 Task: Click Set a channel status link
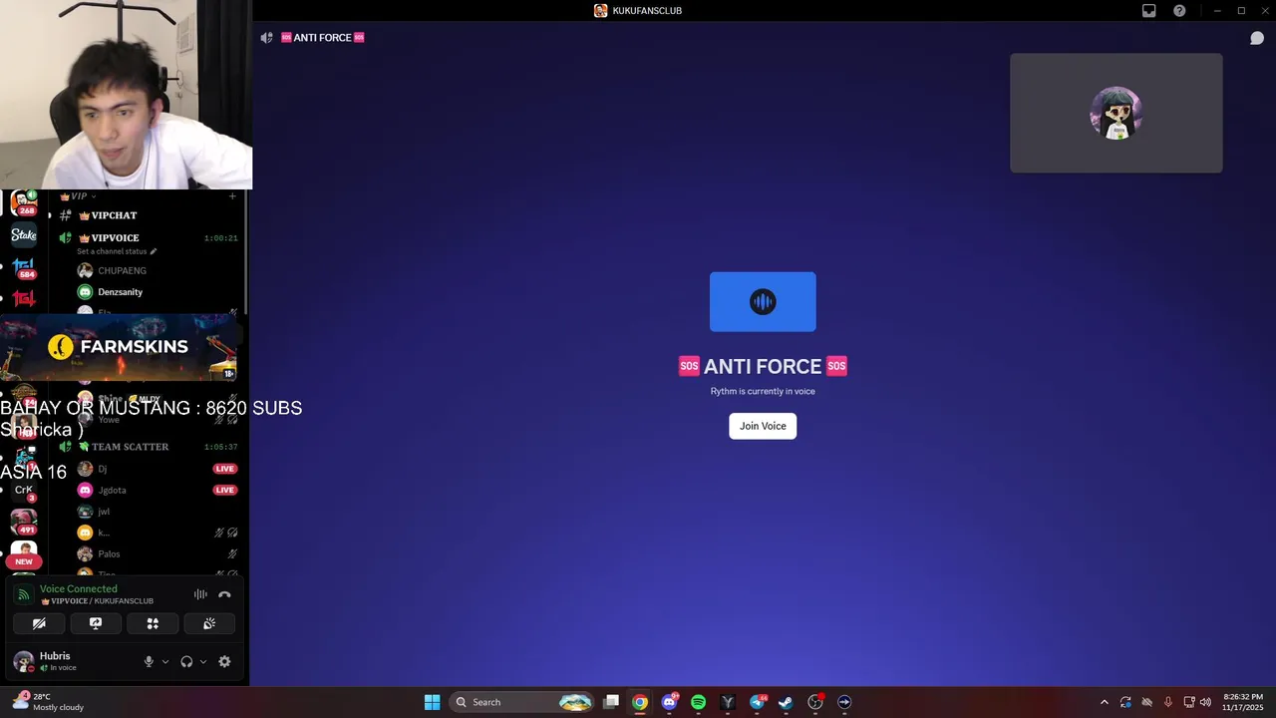117,251
